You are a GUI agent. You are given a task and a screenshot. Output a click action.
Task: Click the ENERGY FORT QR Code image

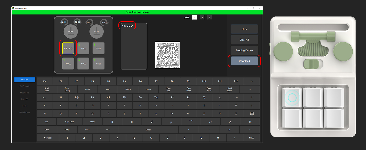pyautogui.click(x=167, y=54)
